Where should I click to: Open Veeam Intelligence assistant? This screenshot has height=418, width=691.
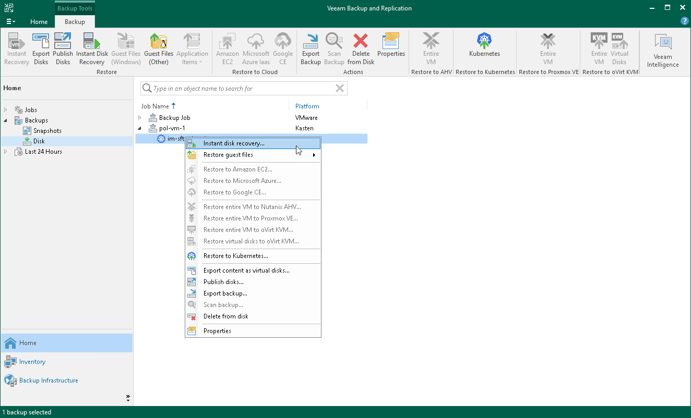(663, 51)
